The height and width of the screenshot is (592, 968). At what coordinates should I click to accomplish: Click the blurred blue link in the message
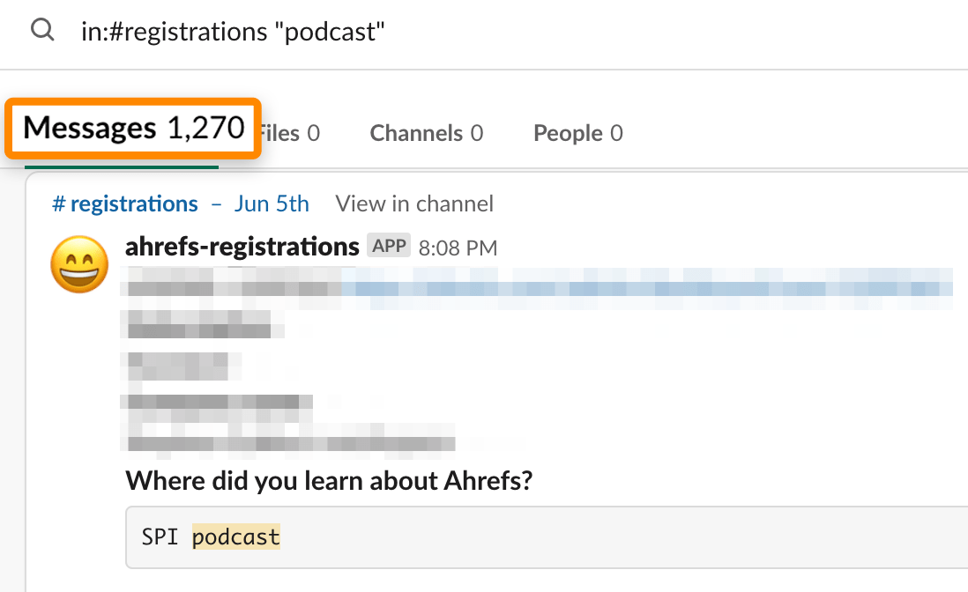[617, 286]
